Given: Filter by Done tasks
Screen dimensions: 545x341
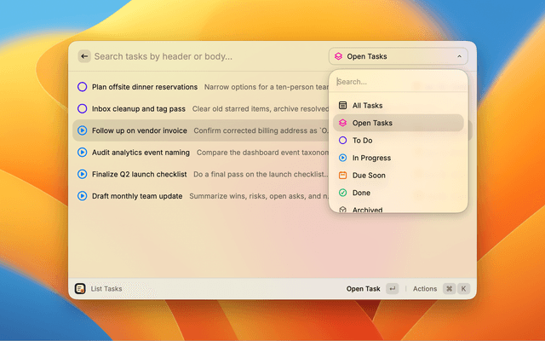Looking at the screenshot, I should tap(399, 193).
